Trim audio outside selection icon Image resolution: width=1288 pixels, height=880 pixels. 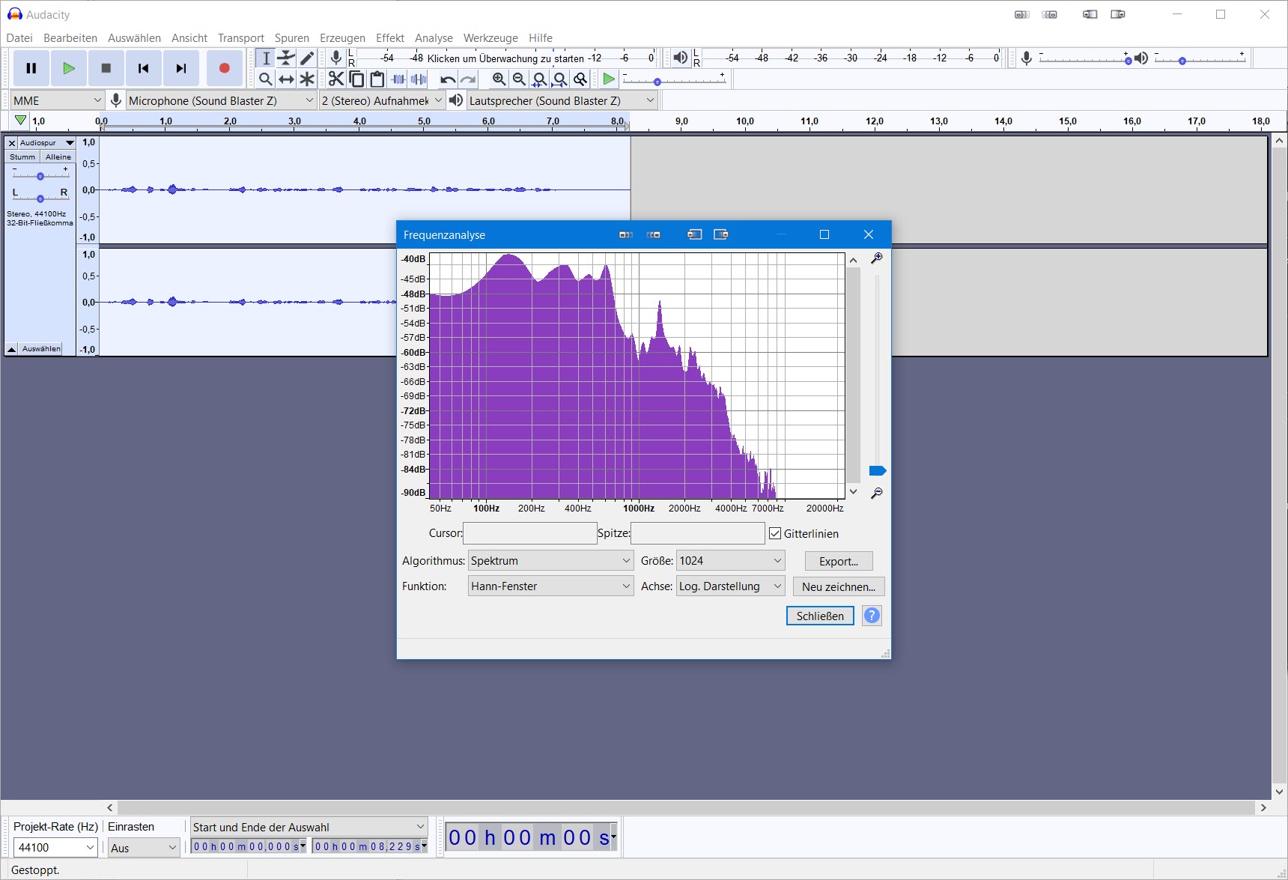click(398, 79)
